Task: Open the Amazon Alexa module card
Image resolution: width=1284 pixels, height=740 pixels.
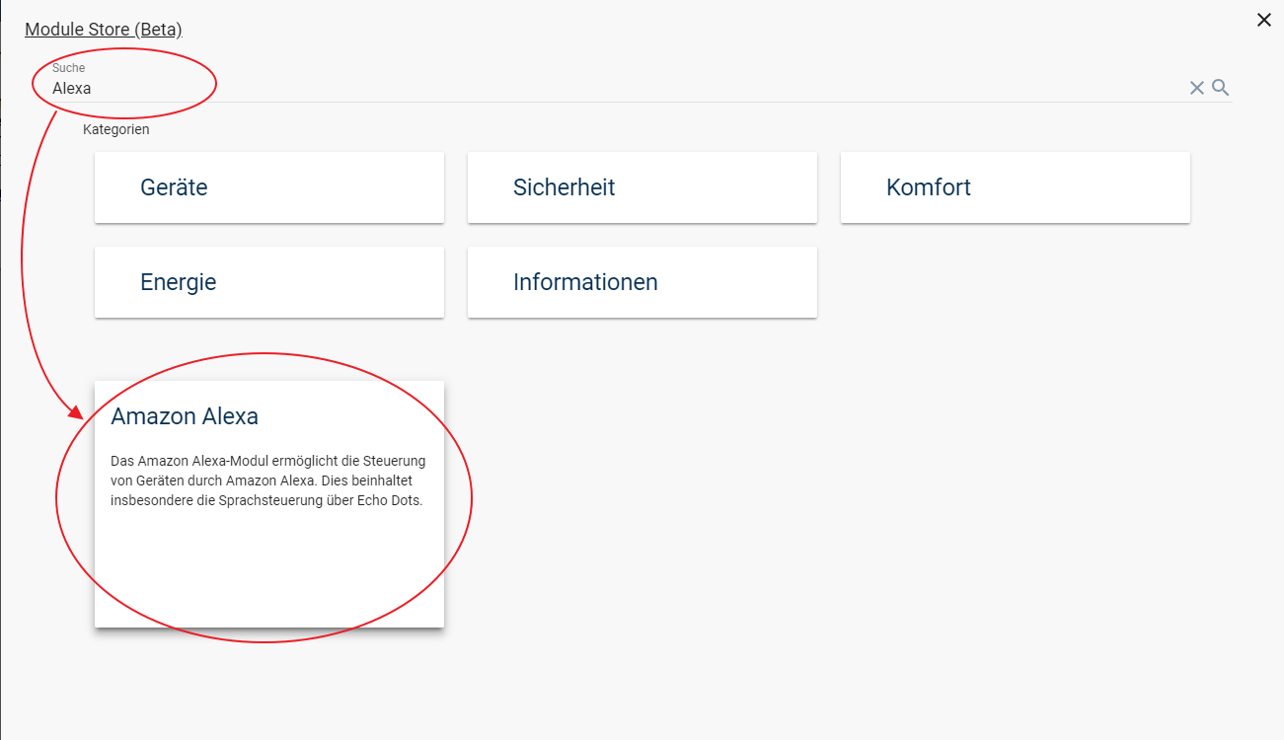Action: 268,503
